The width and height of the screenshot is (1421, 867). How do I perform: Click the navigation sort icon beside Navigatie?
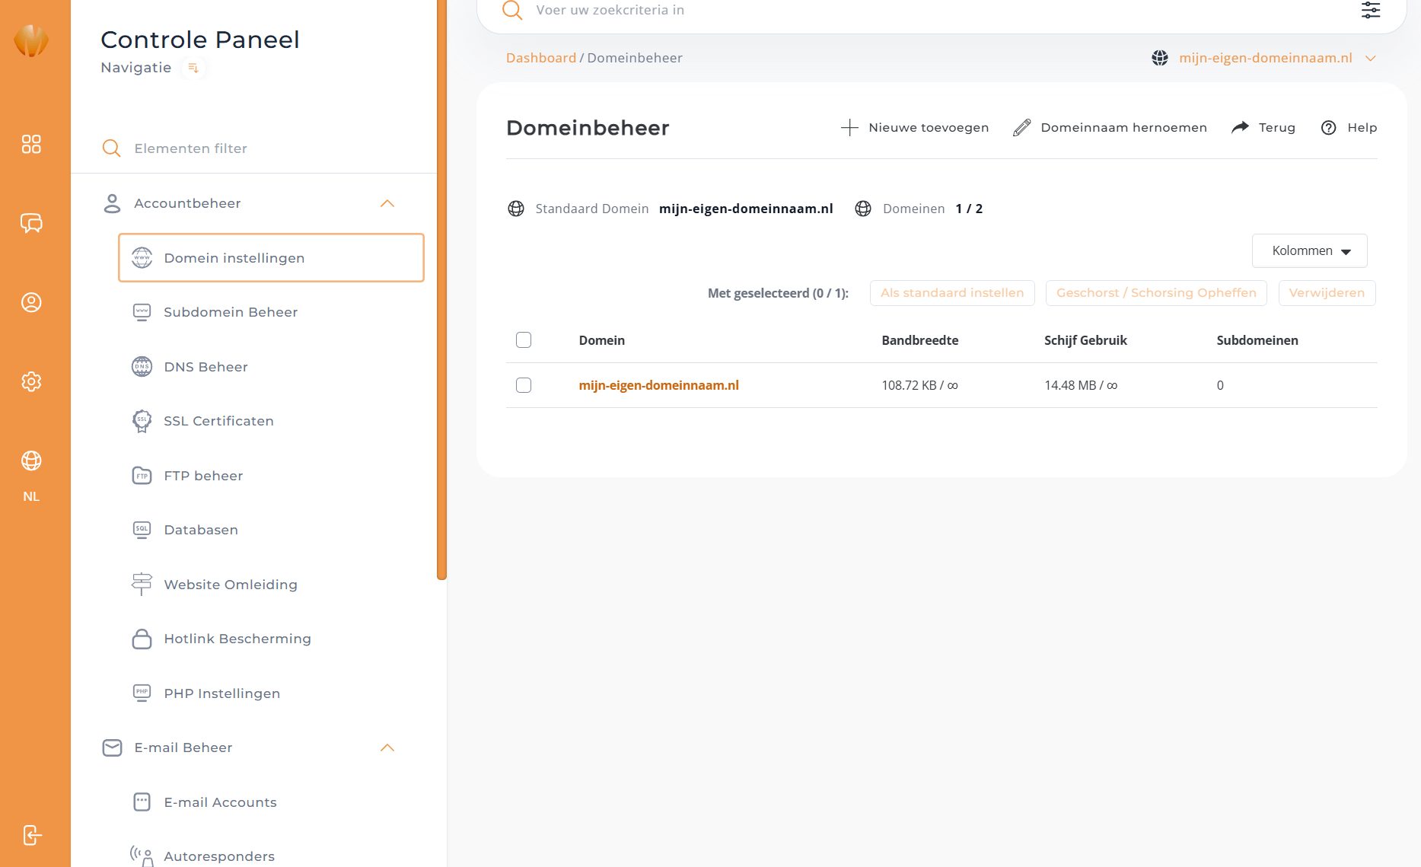click(x=193, y=68)
